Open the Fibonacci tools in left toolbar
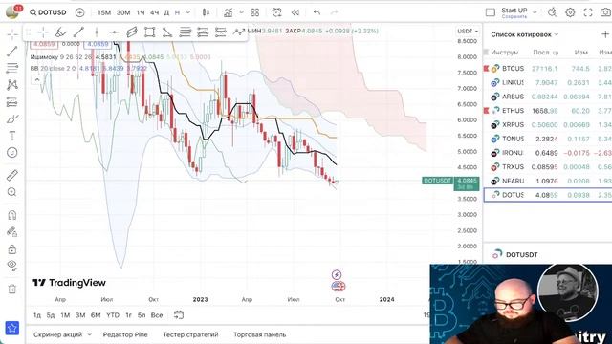 (12, 68)
